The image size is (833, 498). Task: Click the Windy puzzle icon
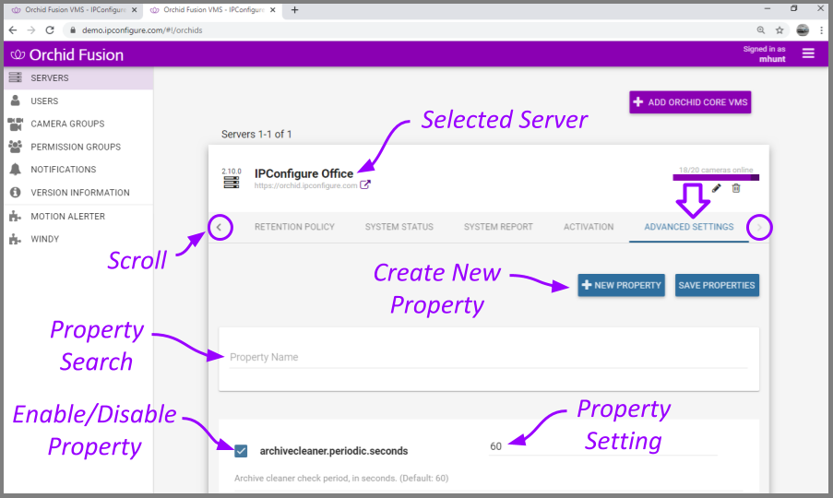tap(16, 239)
